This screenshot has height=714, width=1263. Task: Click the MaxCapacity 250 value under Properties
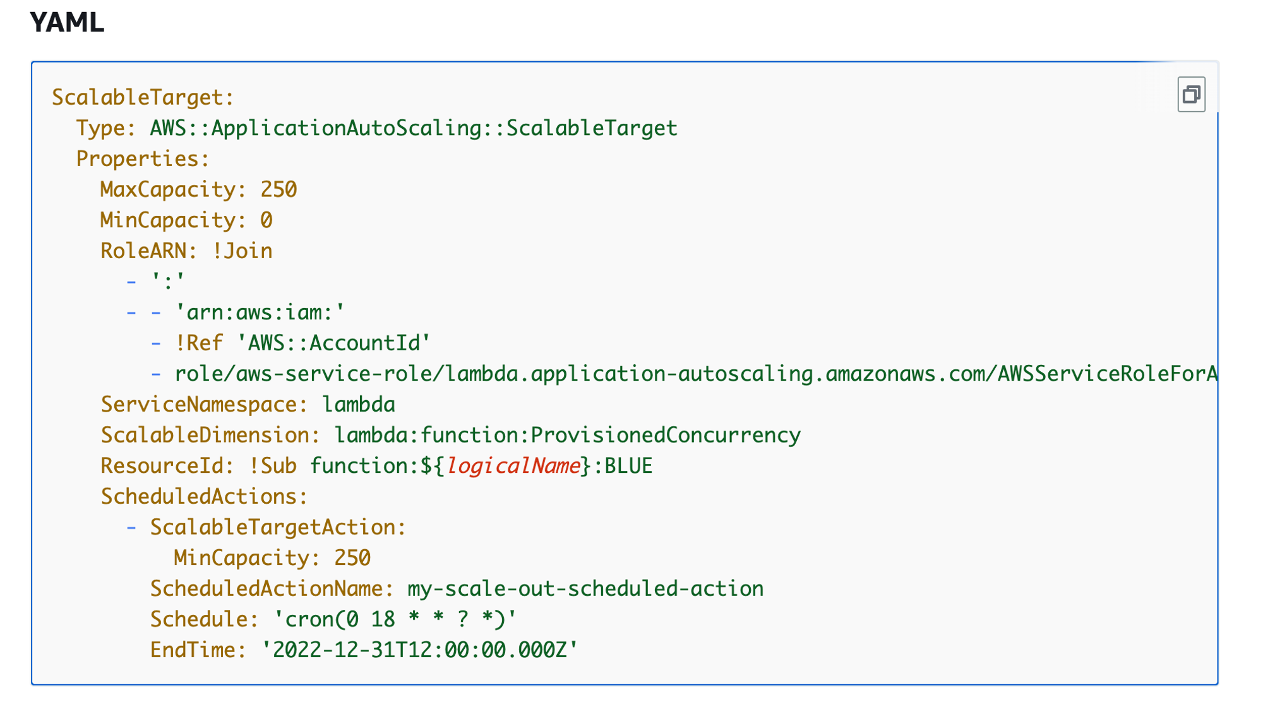(278, 189)
